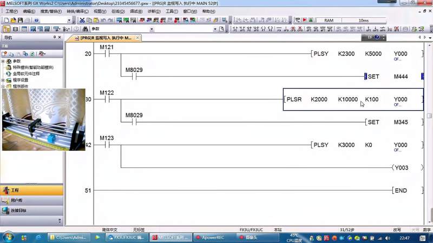Screen dimensions: 433x243
Task: Click the blue help icon in toolbar
Action: 36,20
